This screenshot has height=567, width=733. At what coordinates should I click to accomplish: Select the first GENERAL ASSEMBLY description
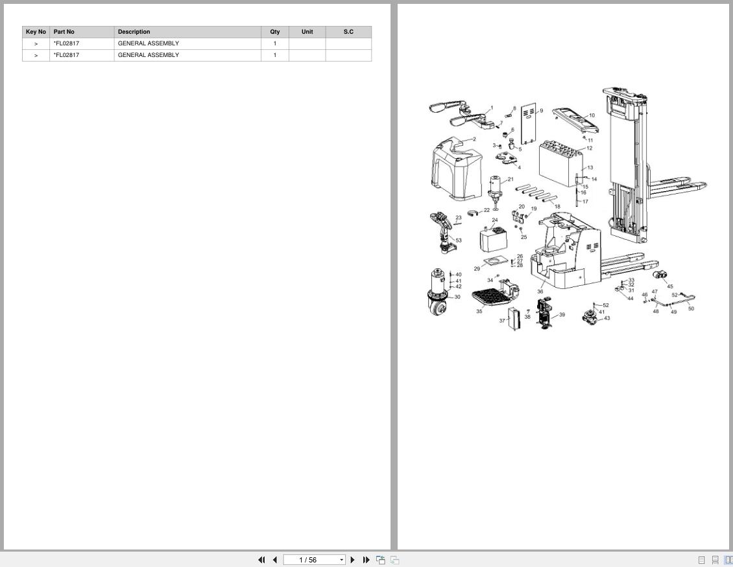(148, 43)
